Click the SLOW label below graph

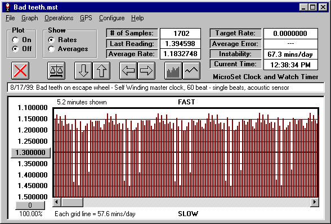pos(188,214)
